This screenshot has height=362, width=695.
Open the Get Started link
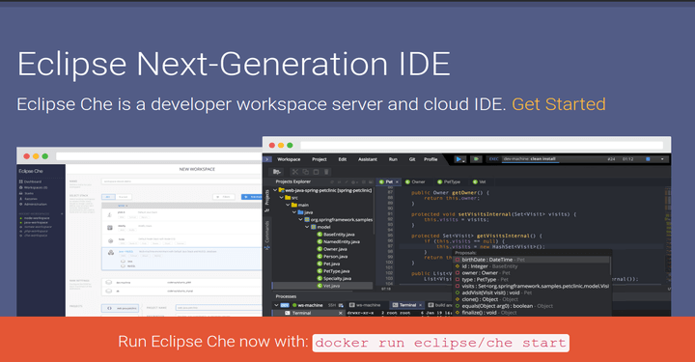click(x=559, y=104)
